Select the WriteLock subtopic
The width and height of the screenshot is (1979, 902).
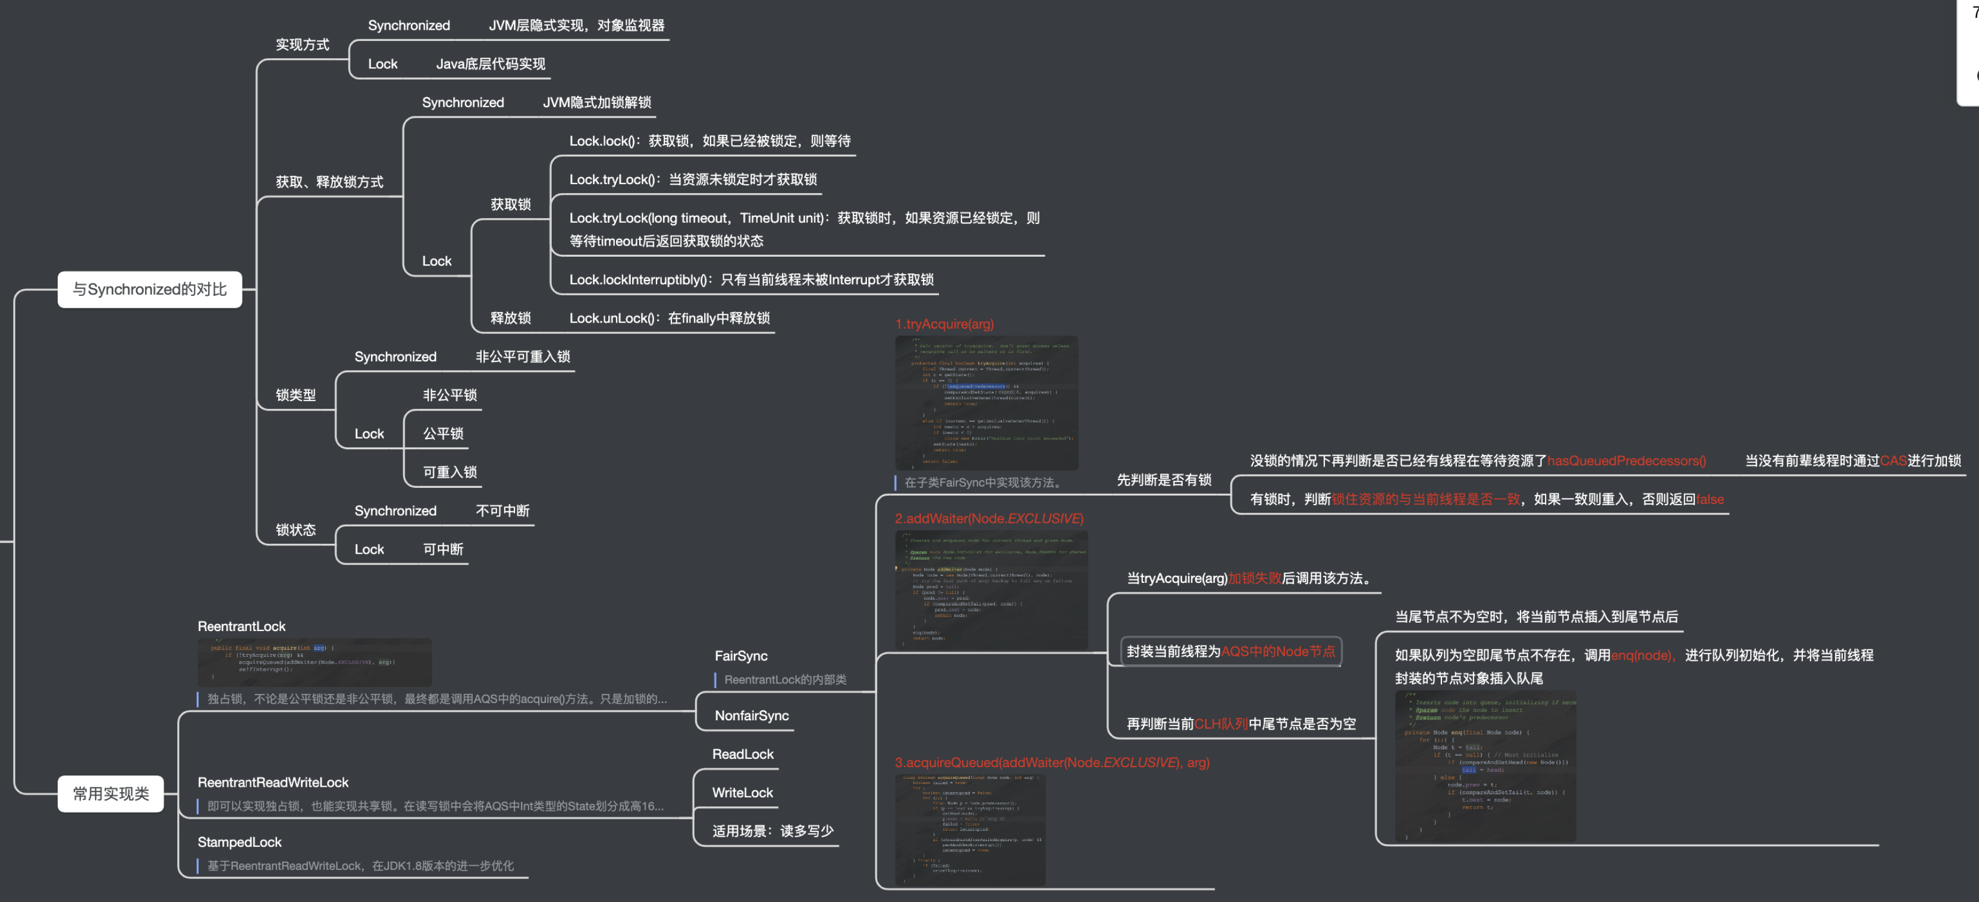click(742, 792)
